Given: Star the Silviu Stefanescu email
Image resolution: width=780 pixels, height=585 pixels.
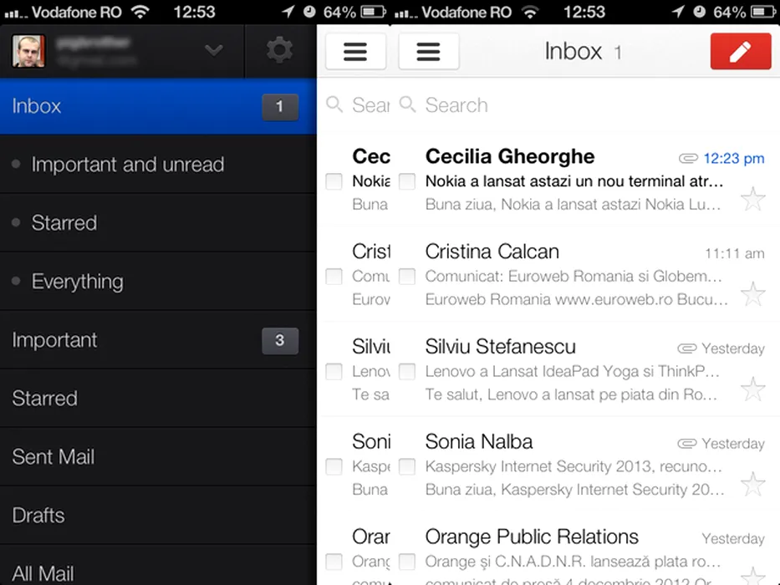Looking at the screenshot, I should pyautogui.click(x=752, y=389).
